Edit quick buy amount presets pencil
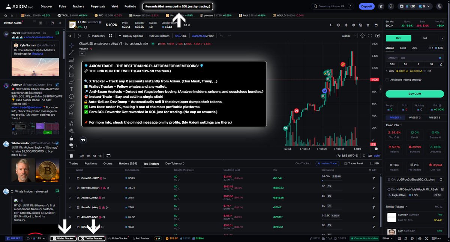 (440, 64)
